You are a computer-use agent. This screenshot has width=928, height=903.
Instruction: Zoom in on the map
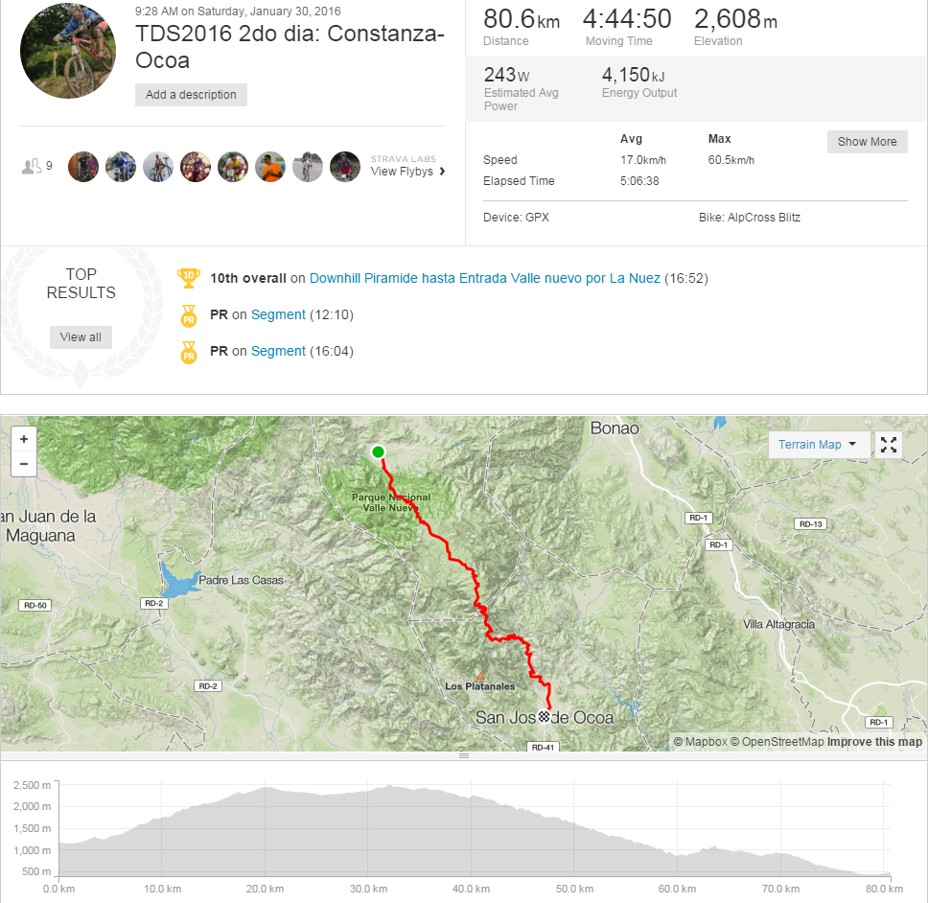[x=24, y=438]
